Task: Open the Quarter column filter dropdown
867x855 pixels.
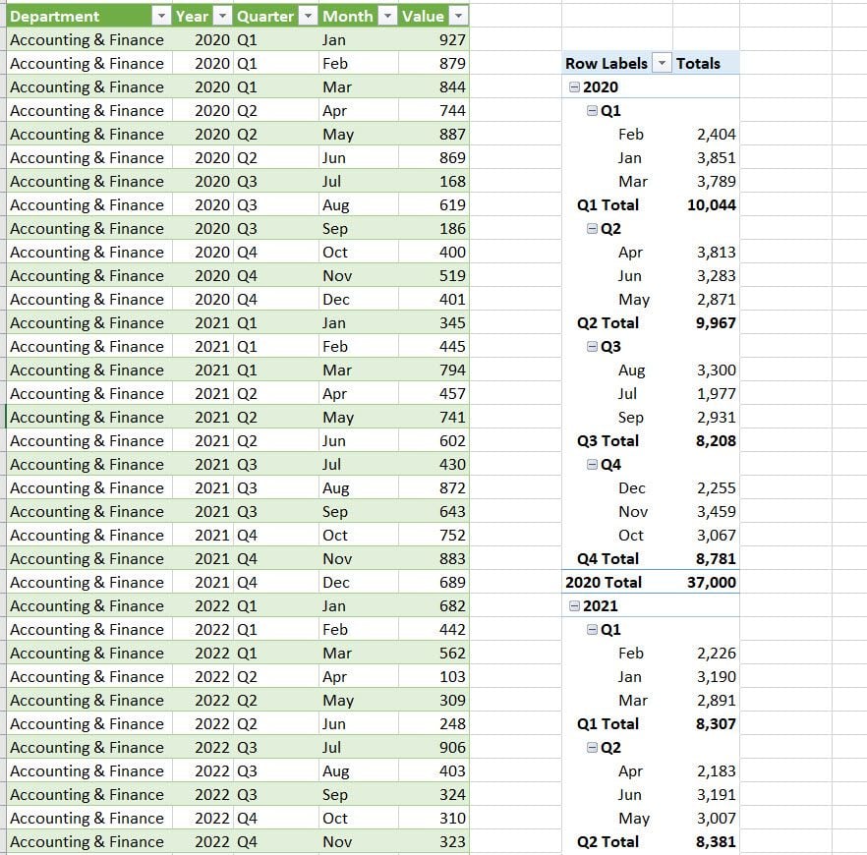Action: [x=308, y=16]
